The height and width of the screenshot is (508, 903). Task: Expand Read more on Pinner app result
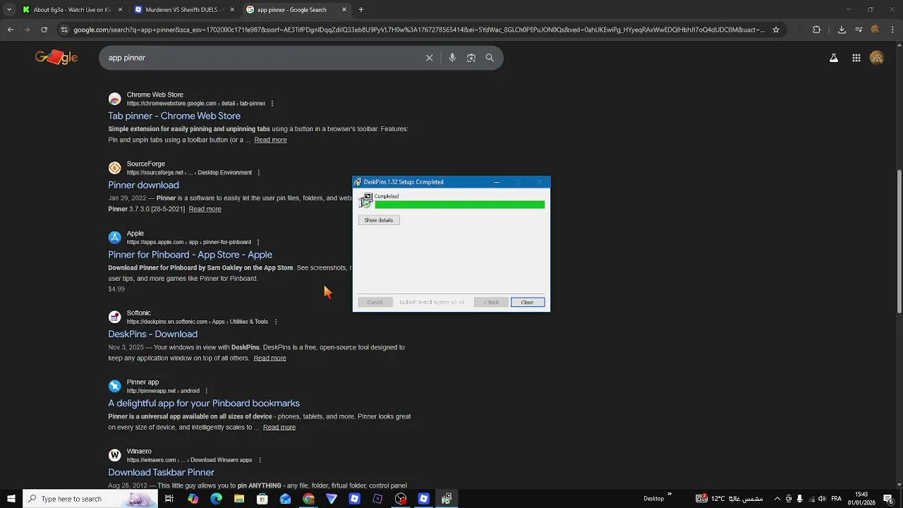pyautogui.click(x=279, y=427)
